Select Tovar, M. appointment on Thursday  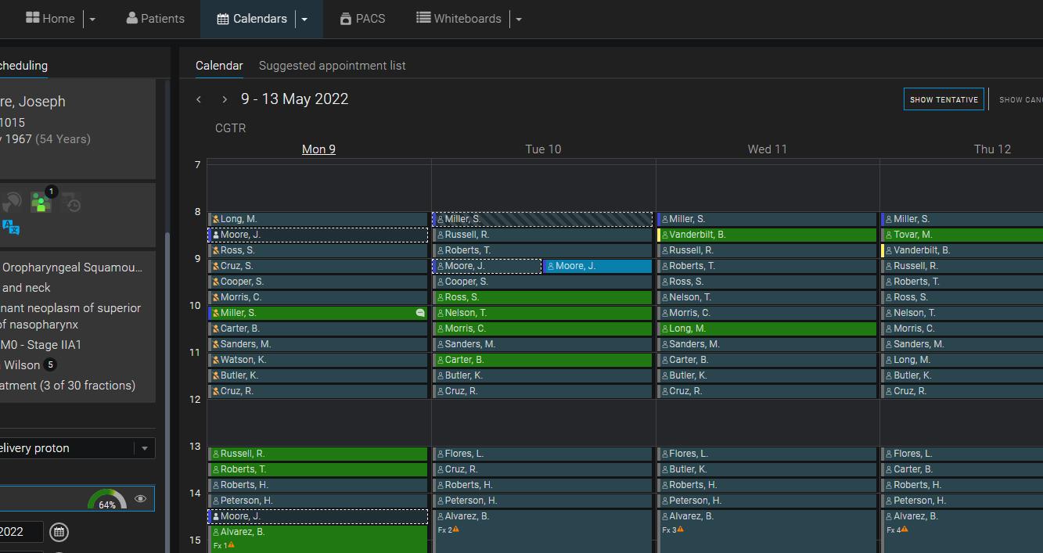pyautogui.click(x=962, y=235)
